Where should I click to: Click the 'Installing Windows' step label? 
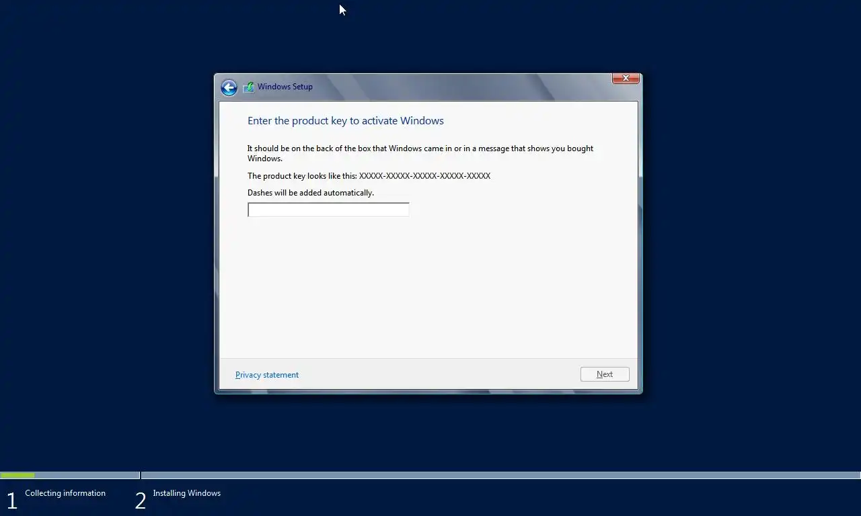tap(186, 493)
